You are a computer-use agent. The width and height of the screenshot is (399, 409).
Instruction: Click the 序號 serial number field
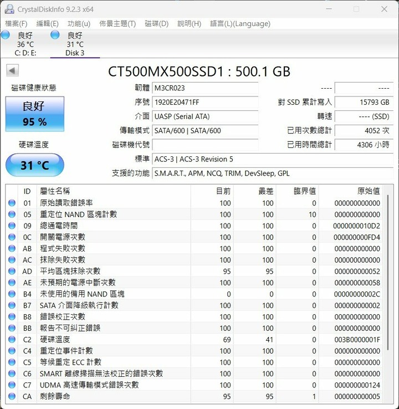[x=204, y=102]
